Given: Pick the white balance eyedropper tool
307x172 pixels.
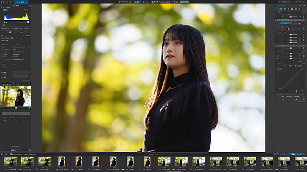Looking at the screenshot, I should pyautogui.click(x=157, y=2).
